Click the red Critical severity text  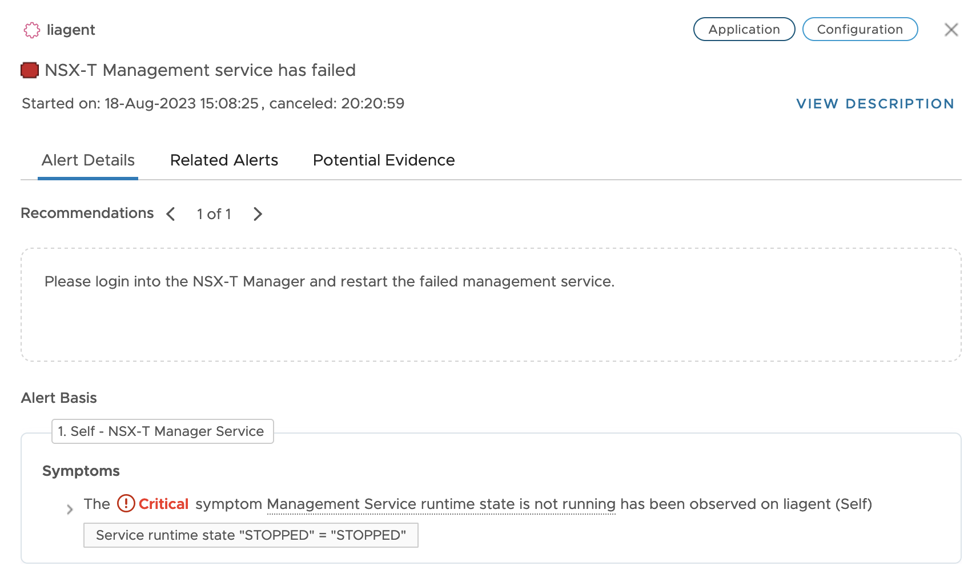point(163,504)
